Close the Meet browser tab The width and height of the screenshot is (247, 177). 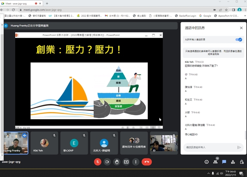[x=40, y=3]
